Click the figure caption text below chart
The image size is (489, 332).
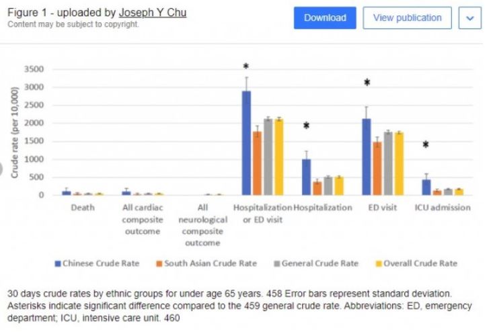[229, 306]
